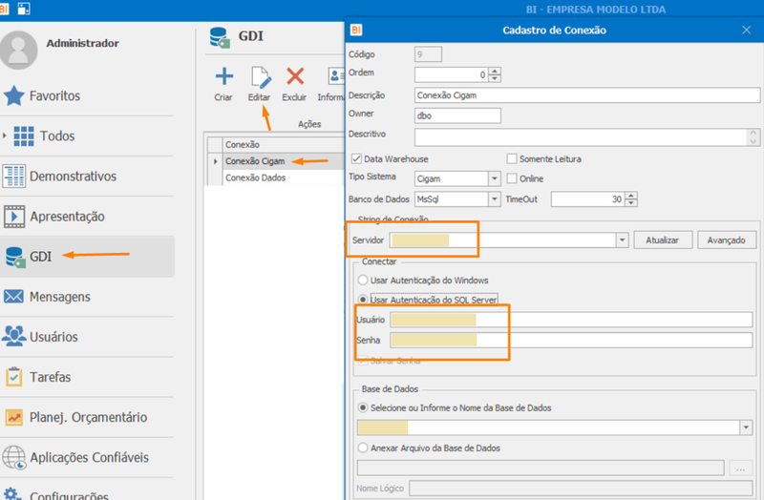Click the Atualizar button
The image size is (764, 500).
pyautogui.click(x=663, y=240)
